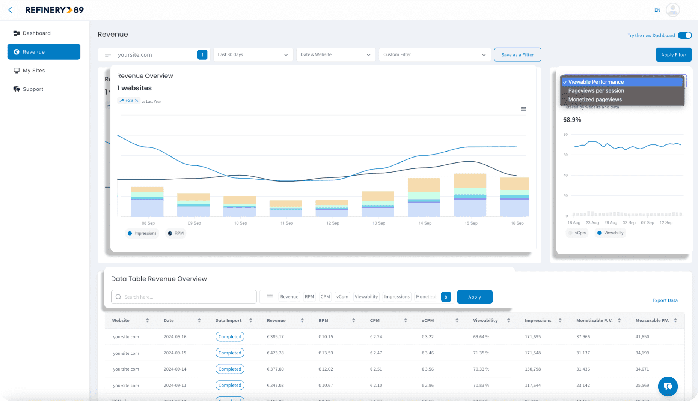Sort by Viewability column arrows
This screenshot has width=698, height=401.
coord(508,320)
